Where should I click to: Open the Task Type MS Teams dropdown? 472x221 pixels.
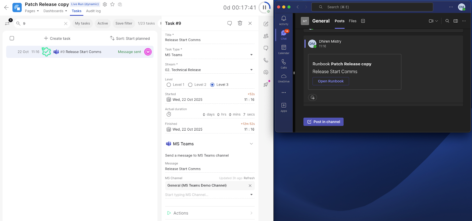tap(210, 55)
